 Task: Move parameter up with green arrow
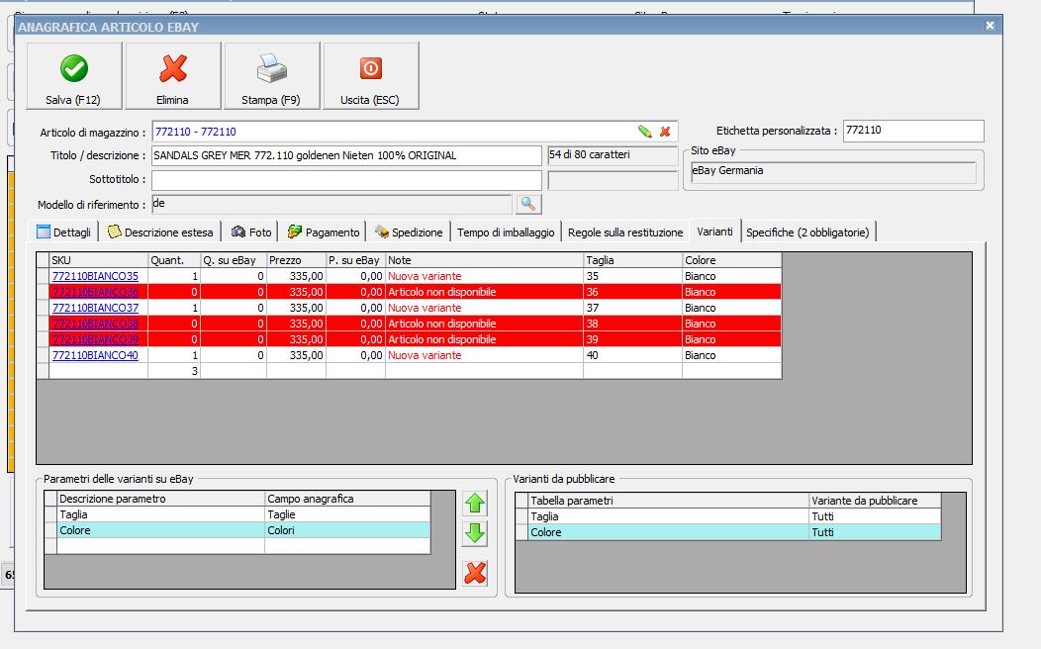475,504
